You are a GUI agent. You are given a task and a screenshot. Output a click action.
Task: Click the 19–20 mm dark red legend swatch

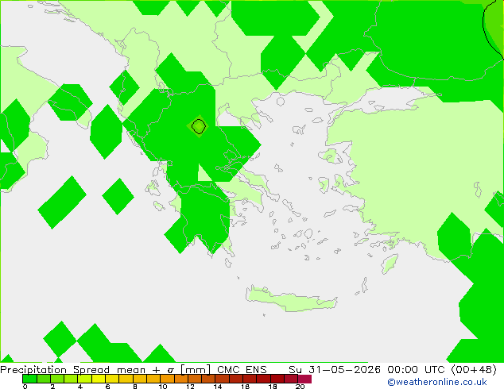coord(291,379)
